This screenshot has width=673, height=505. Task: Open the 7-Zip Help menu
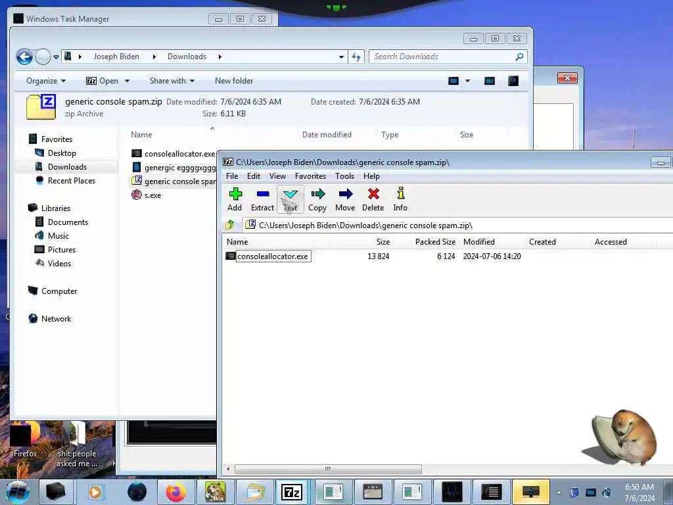click(x=371, y=176)
